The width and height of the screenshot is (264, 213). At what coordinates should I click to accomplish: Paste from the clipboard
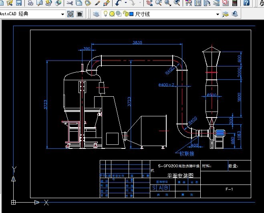click(x=88, y=3)
